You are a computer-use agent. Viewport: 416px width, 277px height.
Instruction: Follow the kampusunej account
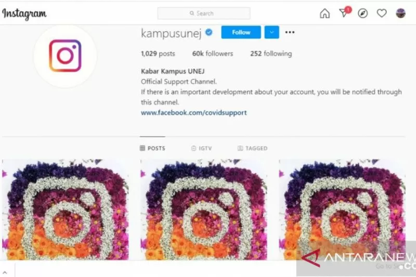pyautogui.click(x=241, y=32)
